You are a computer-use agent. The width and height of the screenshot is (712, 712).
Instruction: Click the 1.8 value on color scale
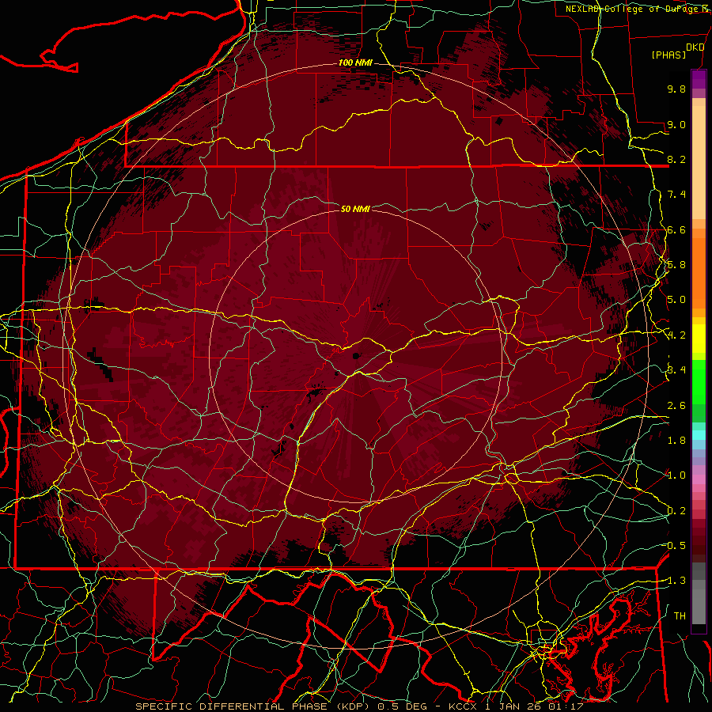point(676,441)
